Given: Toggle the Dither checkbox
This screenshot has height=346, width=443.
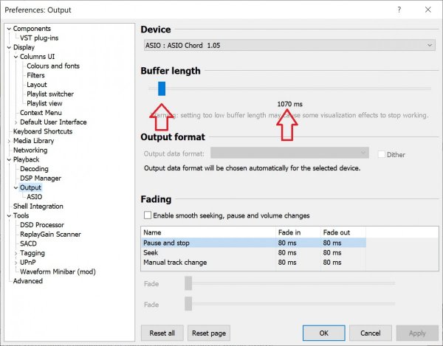Looking at the screenshot, I should 381,154.
